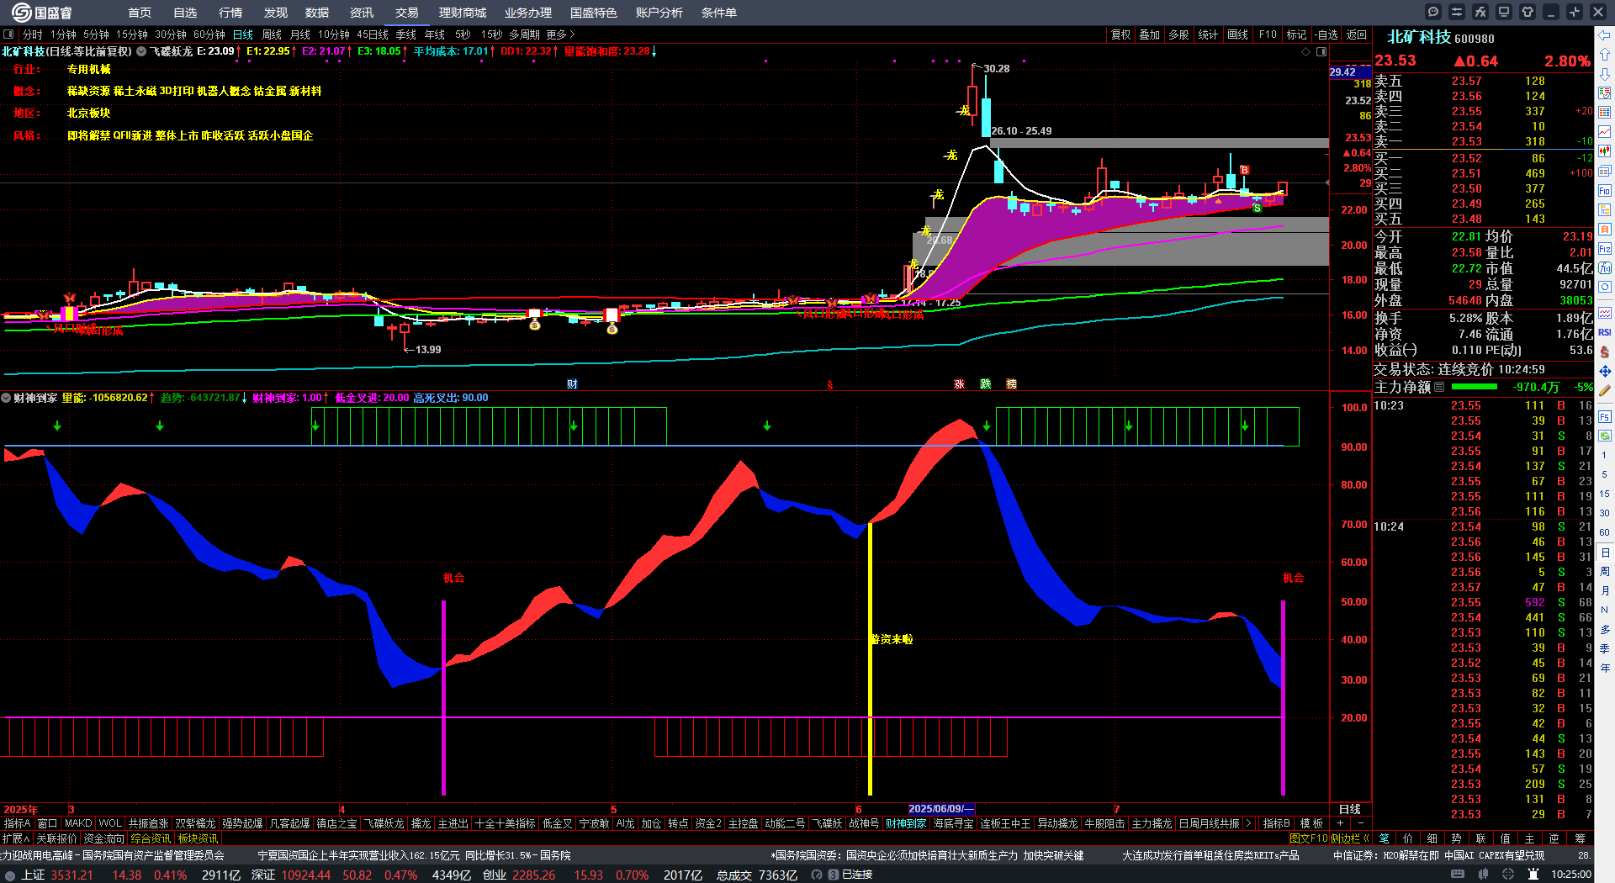Click the red S icon in right sidebar

click(x=1605, y=352)
